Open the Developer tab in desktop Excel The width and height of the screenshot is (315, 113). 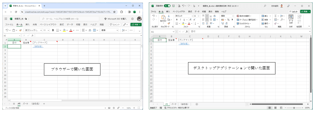coord(217,11)
